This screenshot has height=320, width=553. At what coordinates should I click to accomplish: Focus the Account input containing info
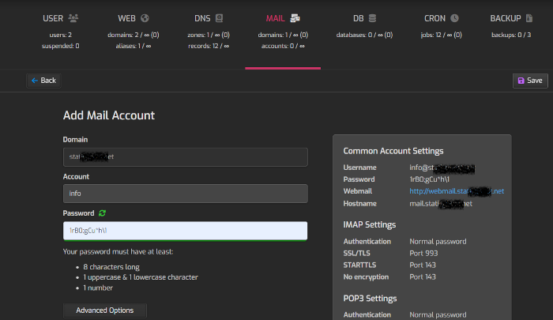[x=185, y=193]
